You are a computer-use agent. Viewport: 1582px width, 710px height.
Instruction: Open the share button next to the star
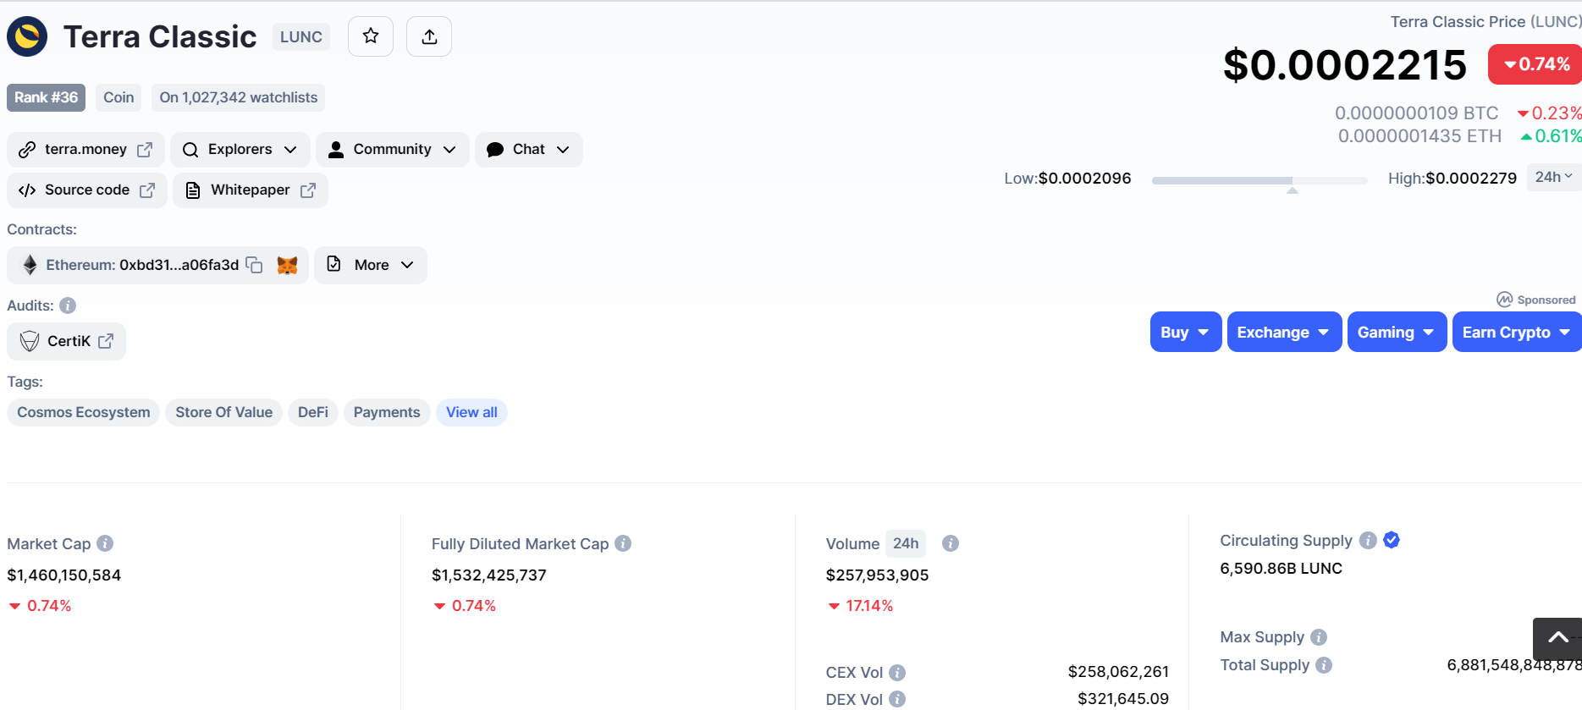pos(429,36)
